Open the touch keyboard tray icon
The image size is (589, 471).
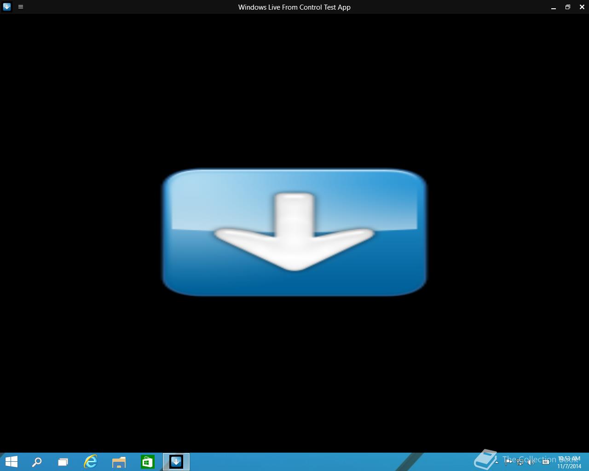pyautogui.click(x=546, y=462)
